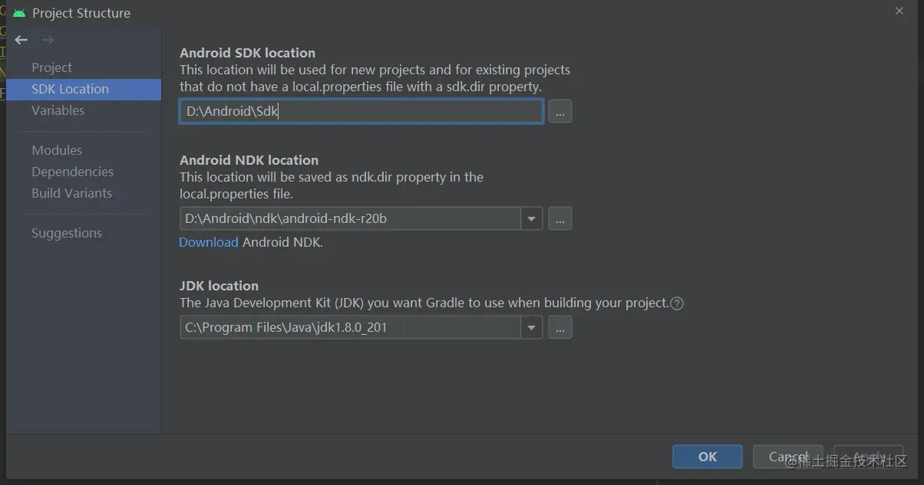Confirm with the OK button
Screen dimensions: 924x485
[708, 457]
